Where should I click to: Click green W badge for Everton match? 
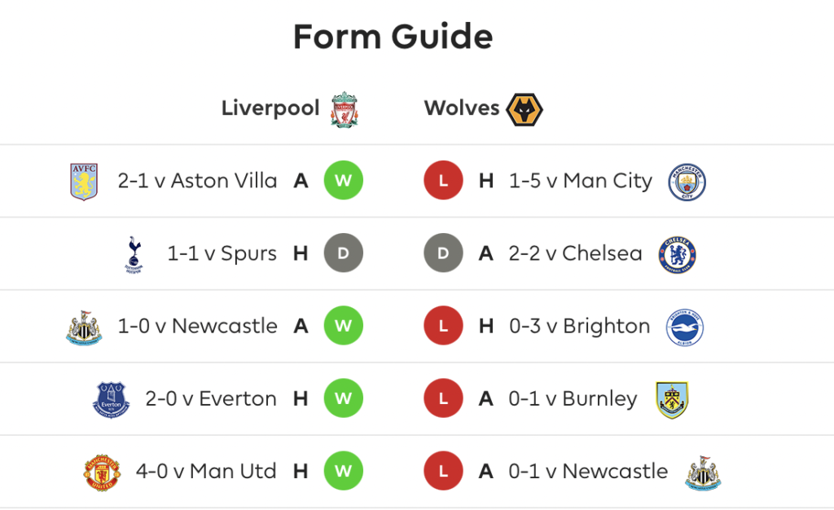(x=344, y=398)
